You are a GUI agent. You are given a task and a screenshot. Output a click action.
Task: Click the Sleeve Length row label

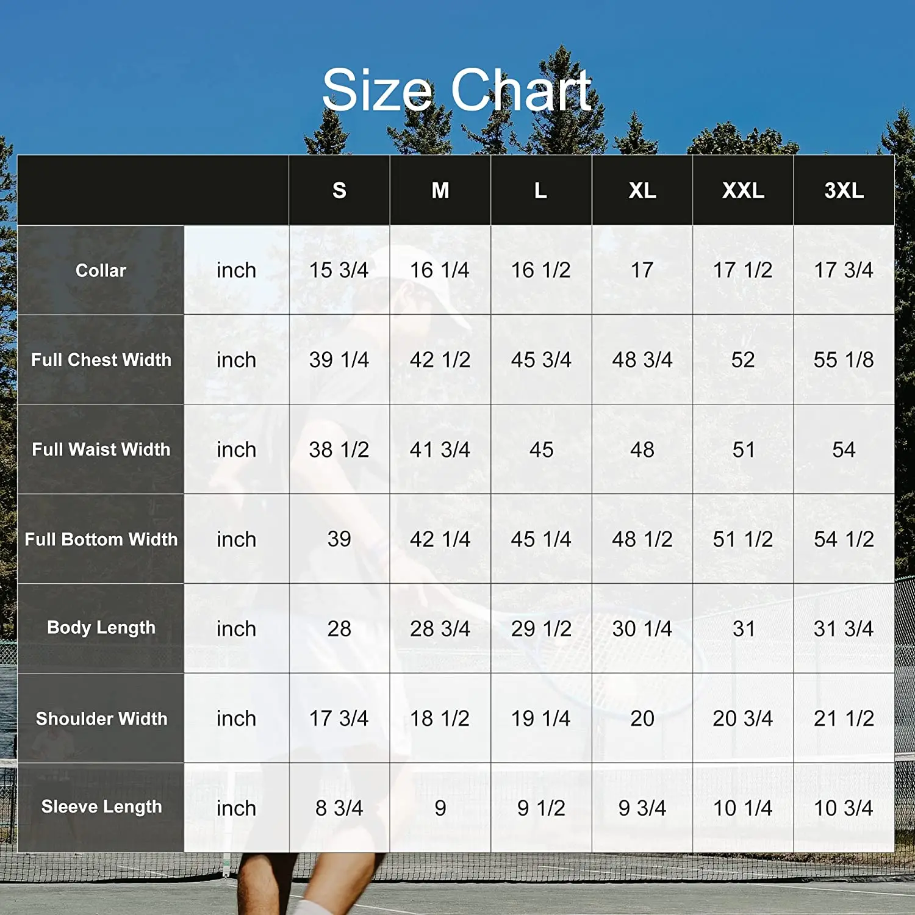coord(101,808)
